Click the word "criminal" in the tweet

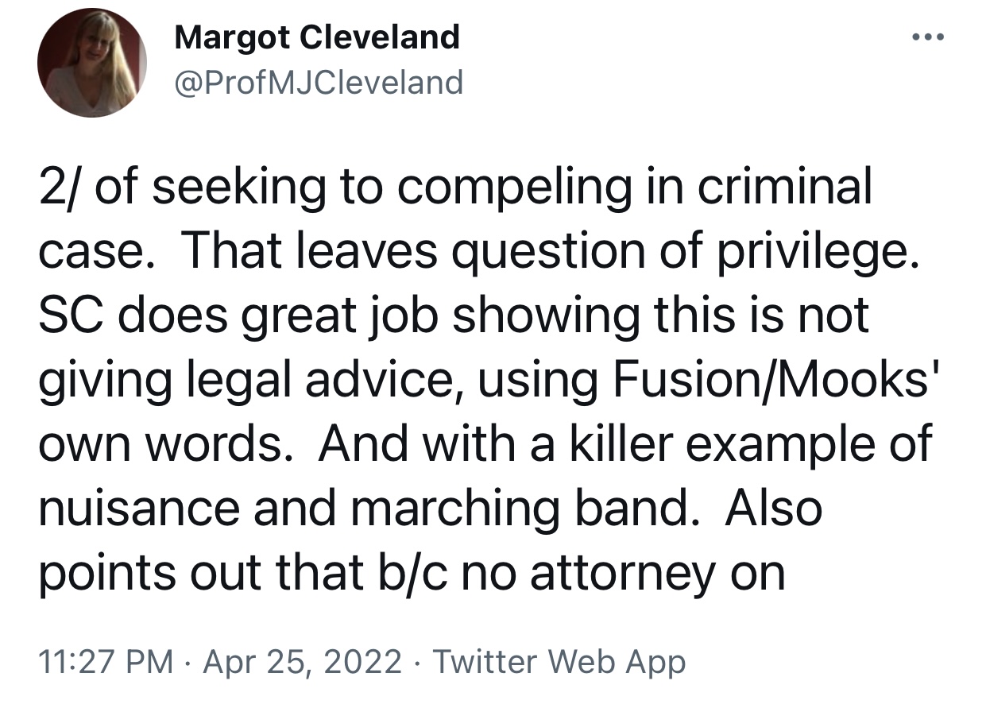pos(785,188)
